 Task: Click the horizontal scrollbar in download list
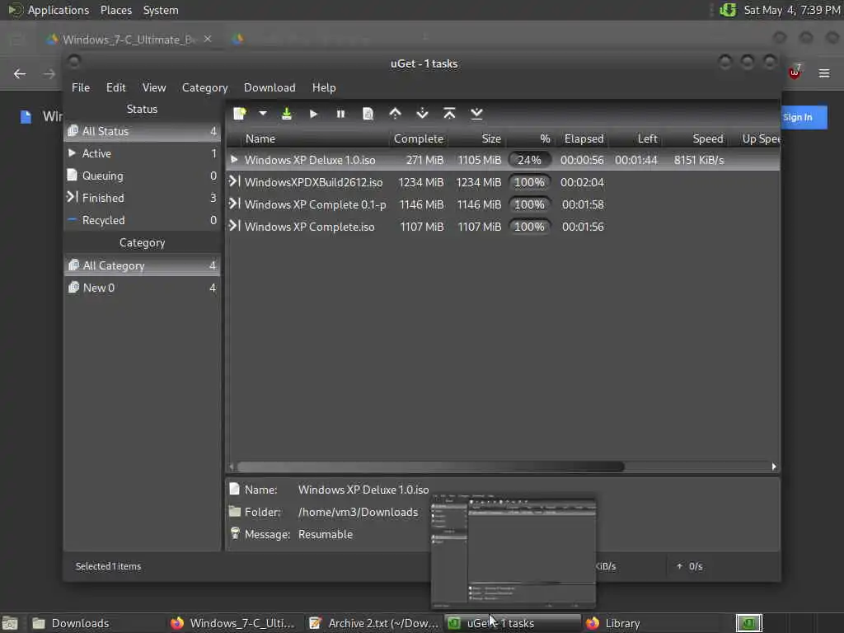(430, 467)
